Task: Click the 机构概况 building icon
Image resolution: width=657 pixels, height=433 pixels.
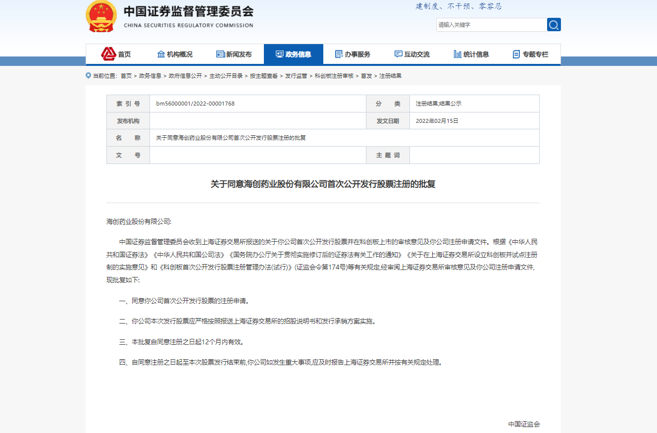Action: tap(161, 54)
